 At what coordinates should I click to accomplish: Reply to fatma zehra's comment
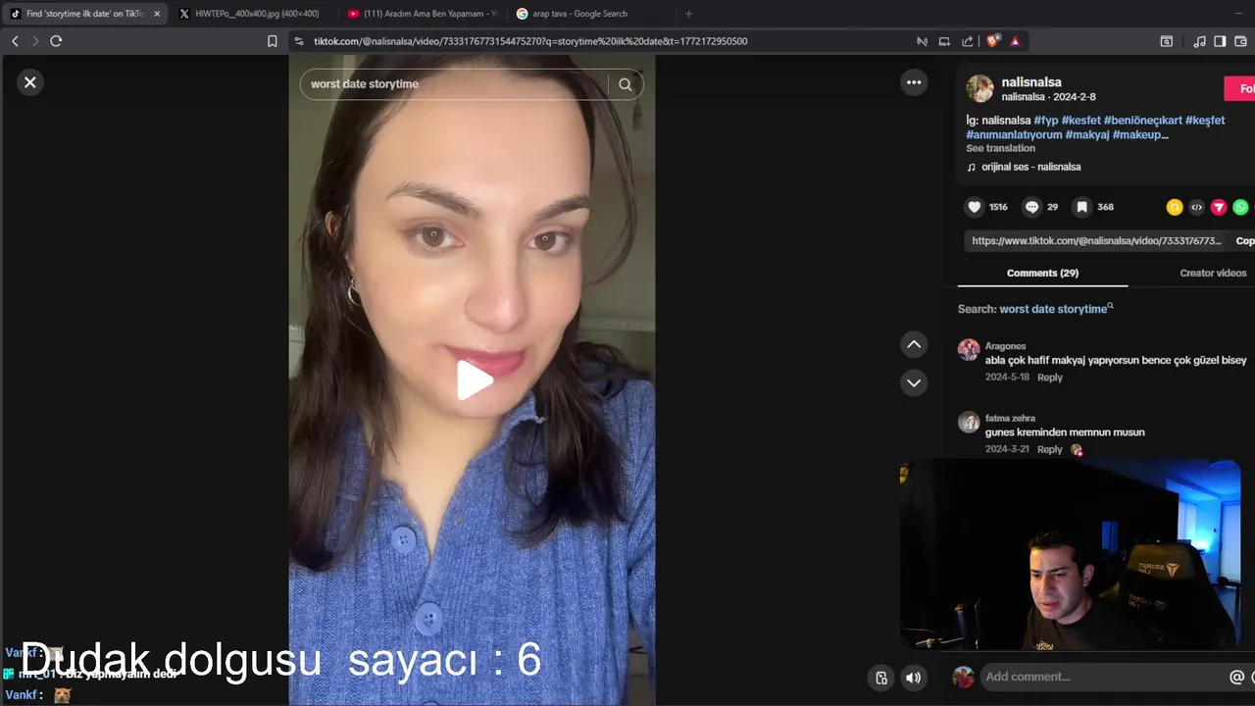tap(1049, 449)
